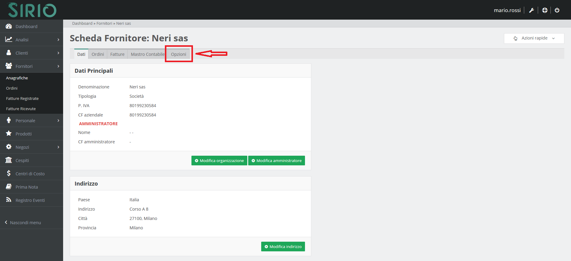The height and width of the screenshot is (261, 571).
Task: Click the power logout icon
Action: coord(557,10)
